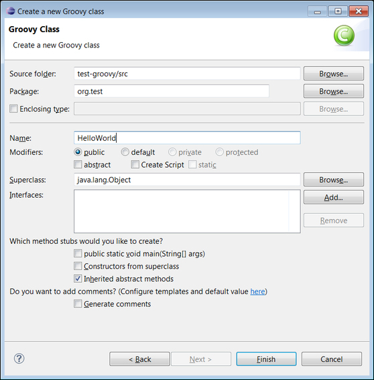Click the green Groovy class icon
This screenshot has width=374, height=380.
tap(344, 36)
